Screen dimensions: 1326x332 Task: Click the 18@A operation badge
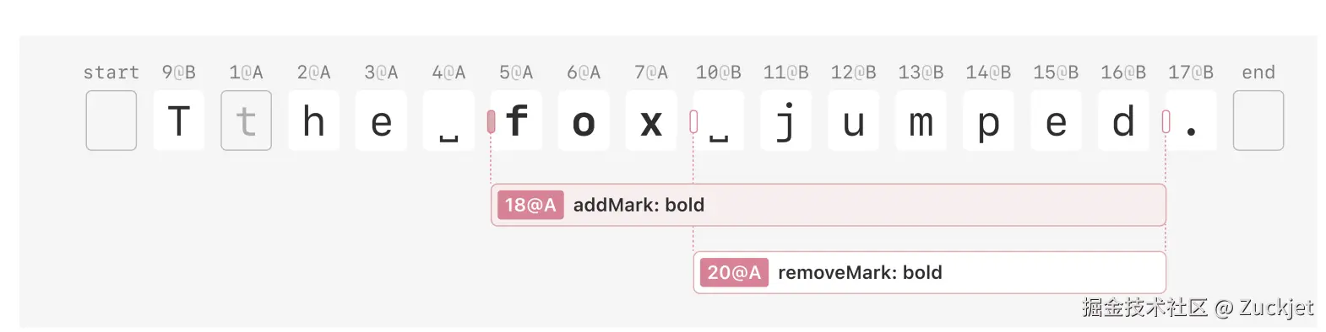pyautogui.click(x=530, y=205)
